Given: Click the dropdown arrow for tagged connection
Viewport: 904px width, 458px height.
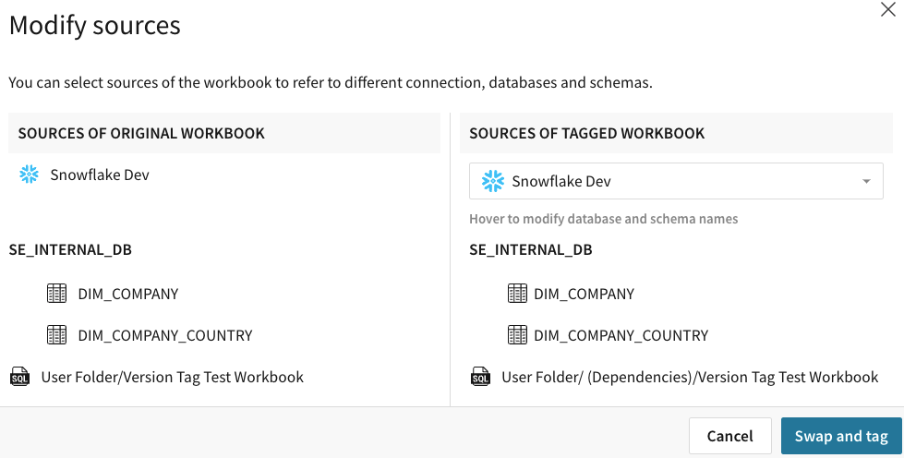Looking at the screenshot, I should click(866, 182).
